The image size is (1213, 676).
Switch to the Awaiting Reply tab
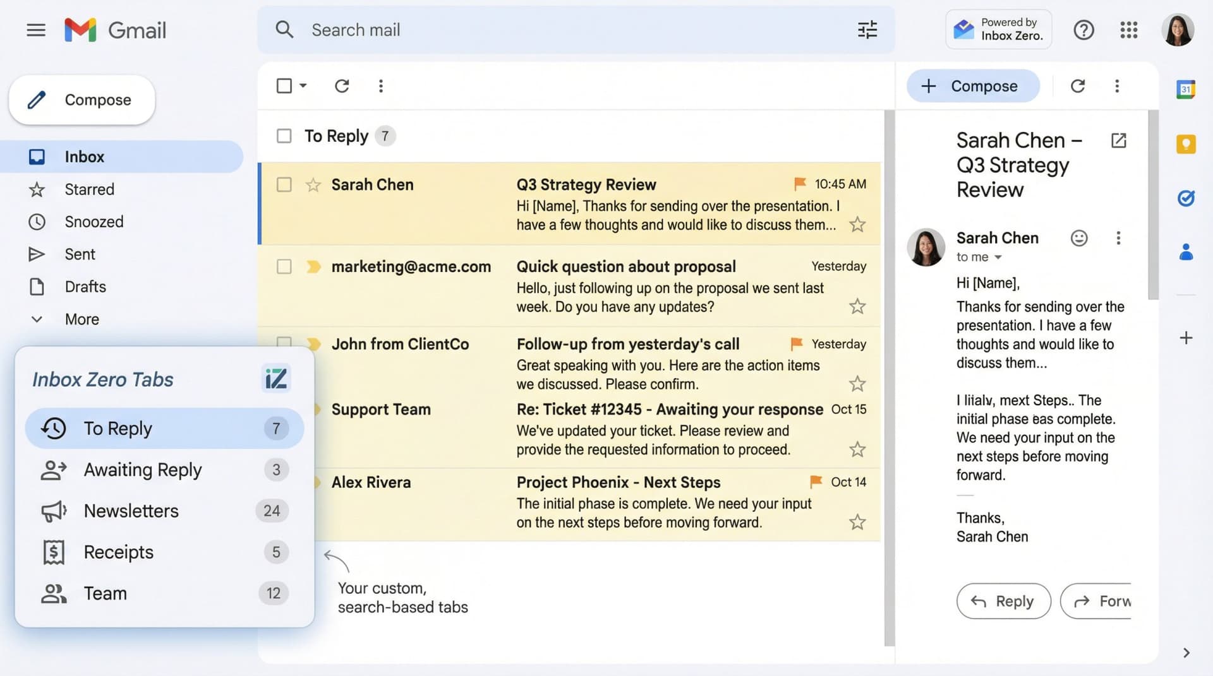[143, 470]
